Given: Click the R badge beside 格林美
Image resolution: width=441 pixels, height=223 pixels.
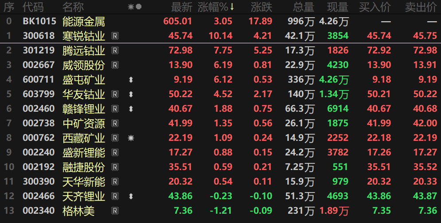Looking at the screenshot, I should (115, 211).
